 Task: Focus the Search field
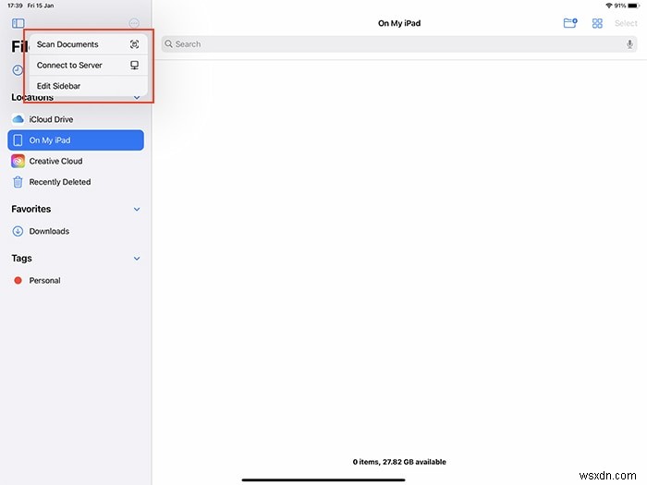(399, 44)
